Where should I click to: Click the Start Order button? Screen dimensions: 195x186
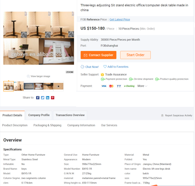(136, 55)
